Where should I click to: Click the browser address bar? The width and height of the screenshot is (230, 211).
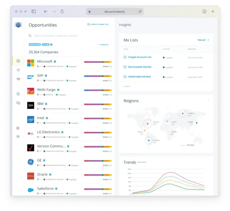click(x=115, y=11)
